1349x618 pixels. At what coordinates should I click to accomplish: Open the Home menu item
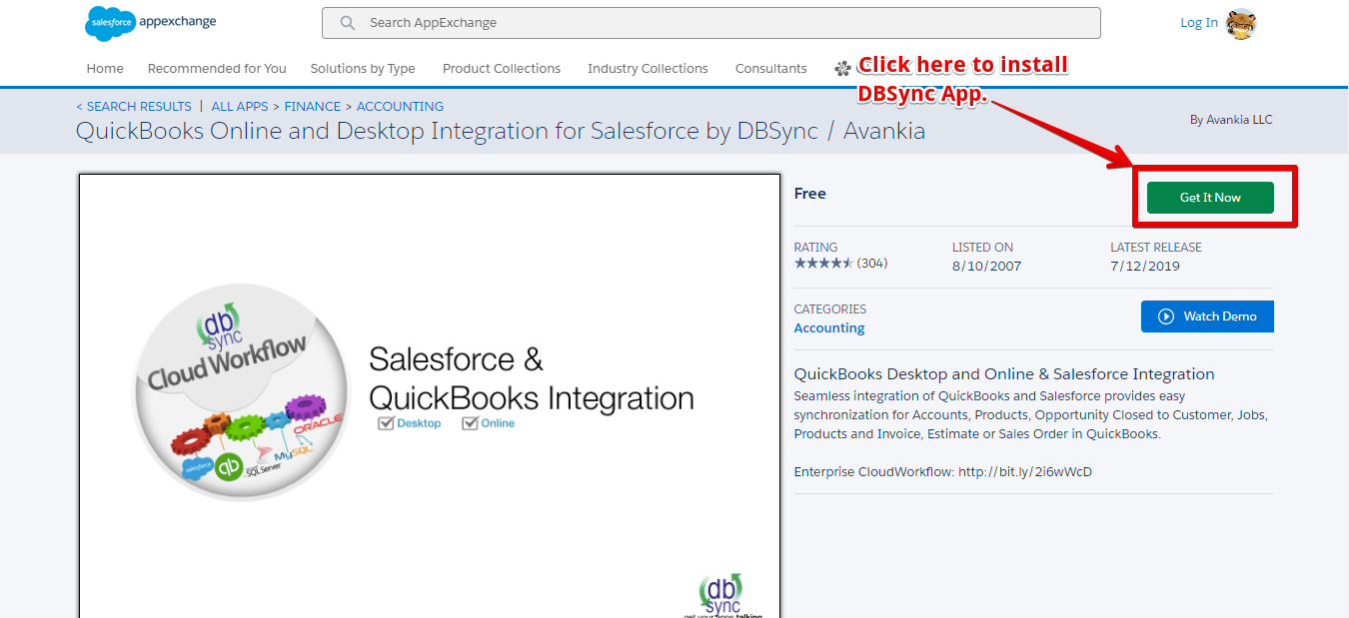coord(105,69)
